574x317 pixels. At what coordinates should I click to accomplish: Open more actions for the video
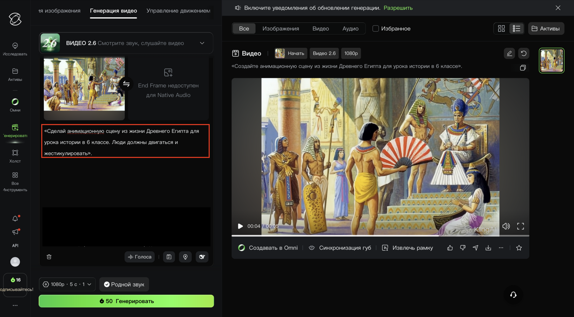(501, 248)
